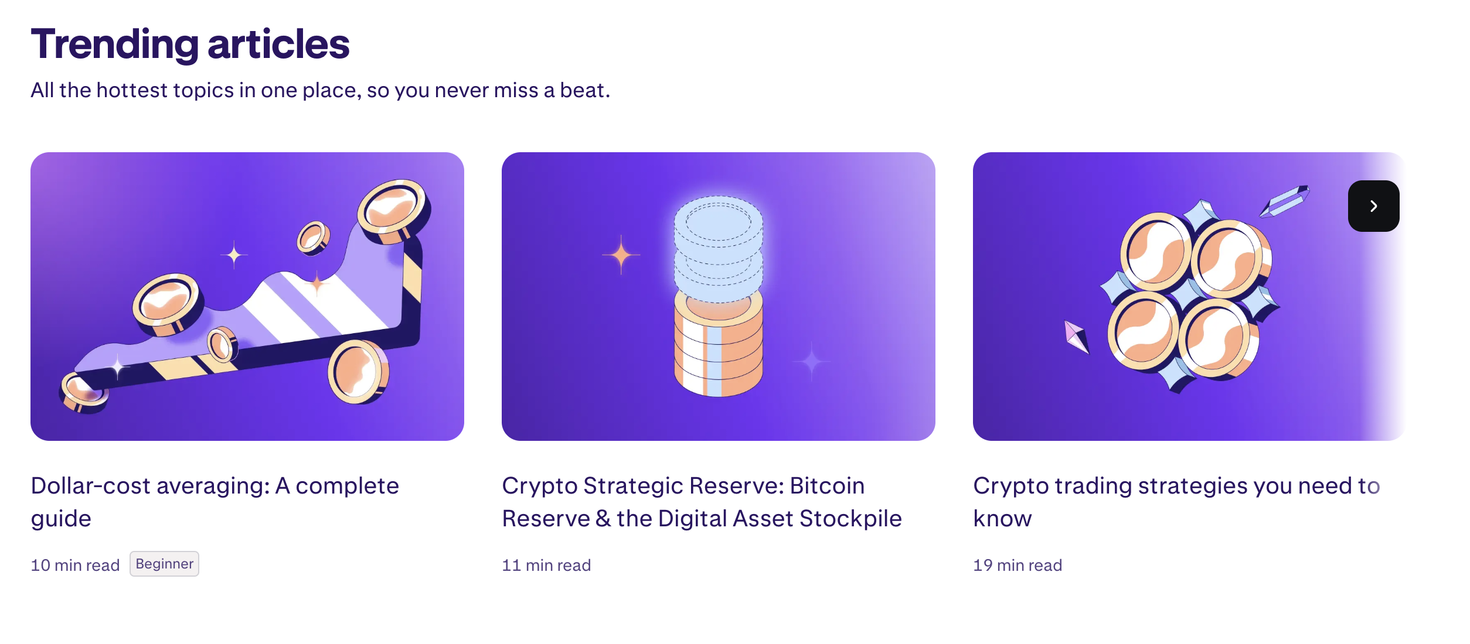Viewport: 1470px width, 644px height.
Task: Select the Beginner tag badge
Action: click(164, 564)
